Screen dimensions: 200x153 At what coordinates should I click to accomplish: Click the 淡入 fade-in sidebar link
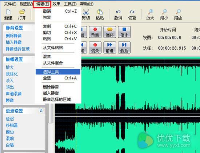pyautogui.click(x=9, y=80)
